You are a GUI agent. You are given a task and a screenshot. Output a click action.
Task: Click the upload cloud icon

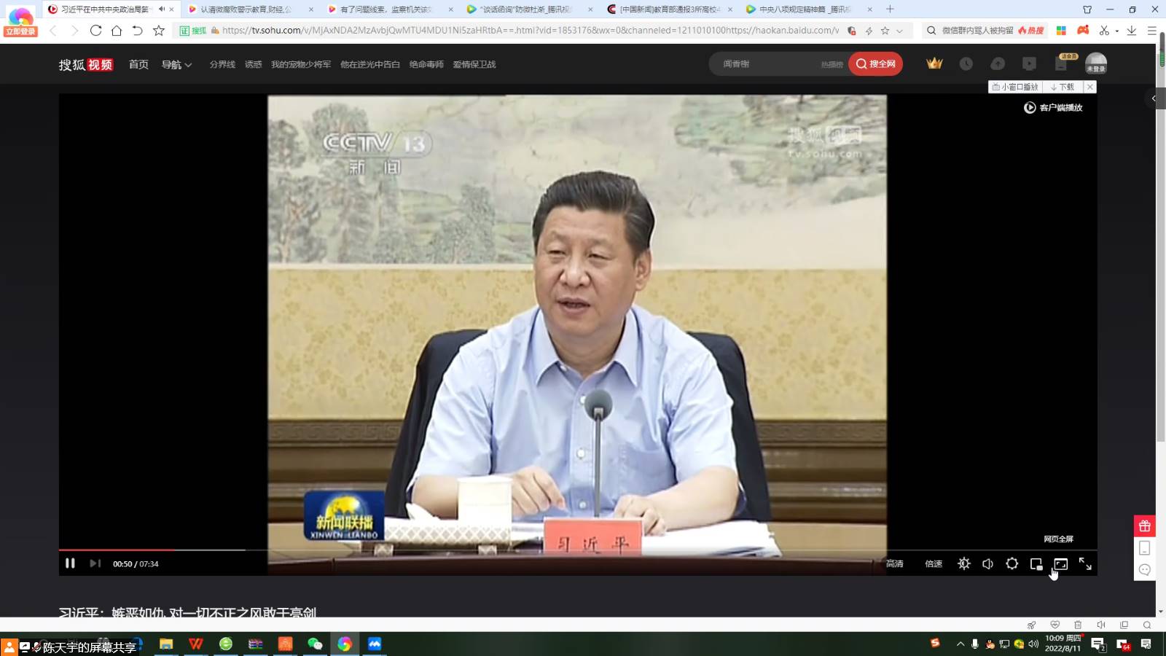[998, 64]
